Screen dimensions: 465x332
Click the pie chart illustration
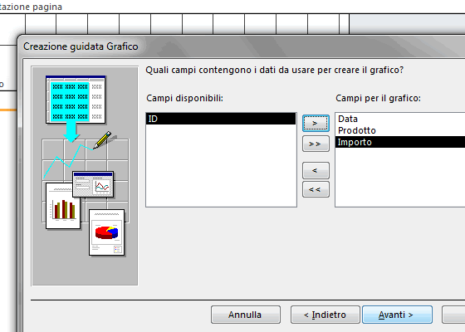click(107, 232)
